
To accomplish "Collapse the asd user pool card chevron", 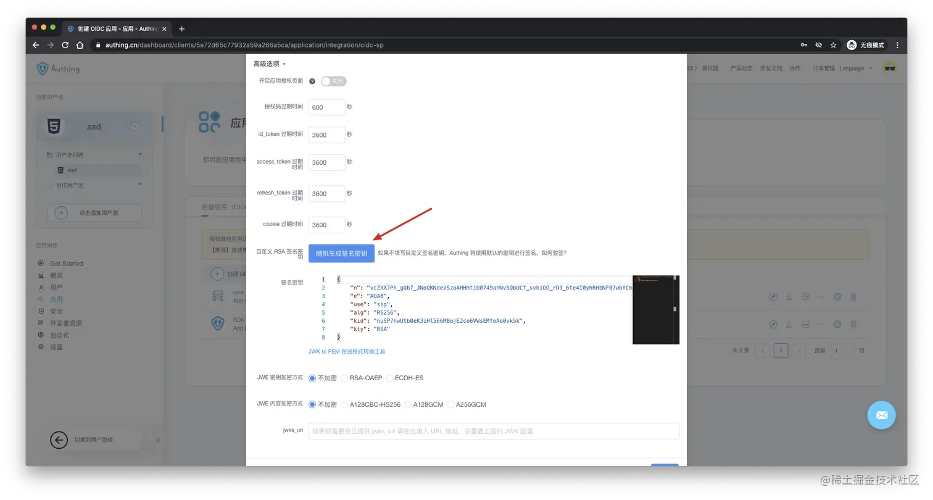I will [135, 127].
